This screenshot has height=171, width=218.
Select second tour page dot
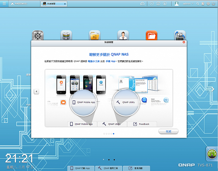click(x=107, y=134)
